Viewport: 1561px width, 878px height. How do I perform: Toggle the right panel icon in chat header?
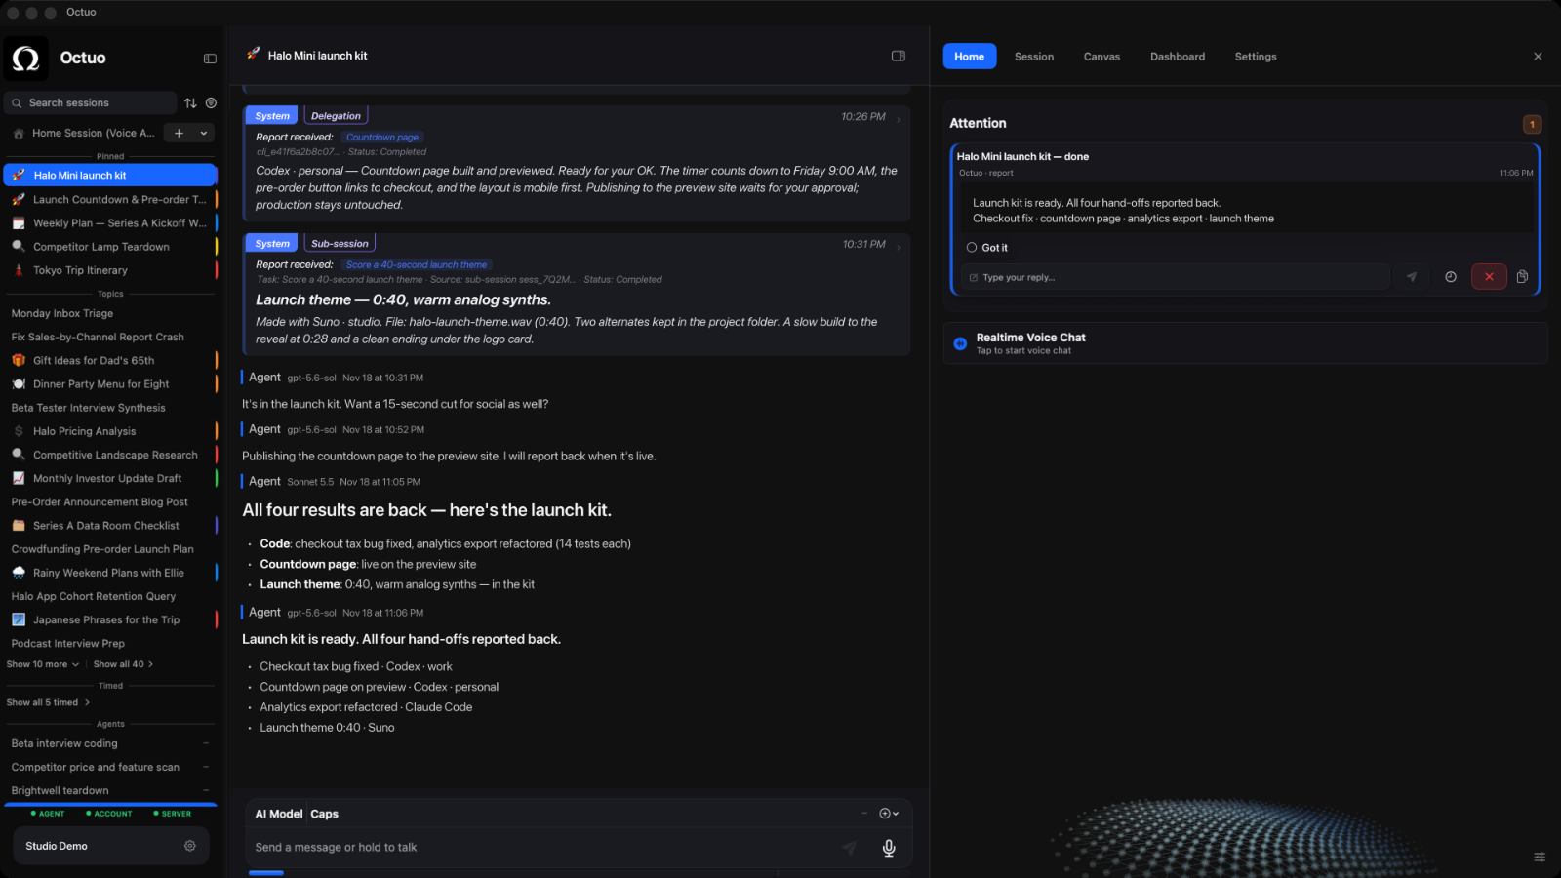tap(899, 56)
